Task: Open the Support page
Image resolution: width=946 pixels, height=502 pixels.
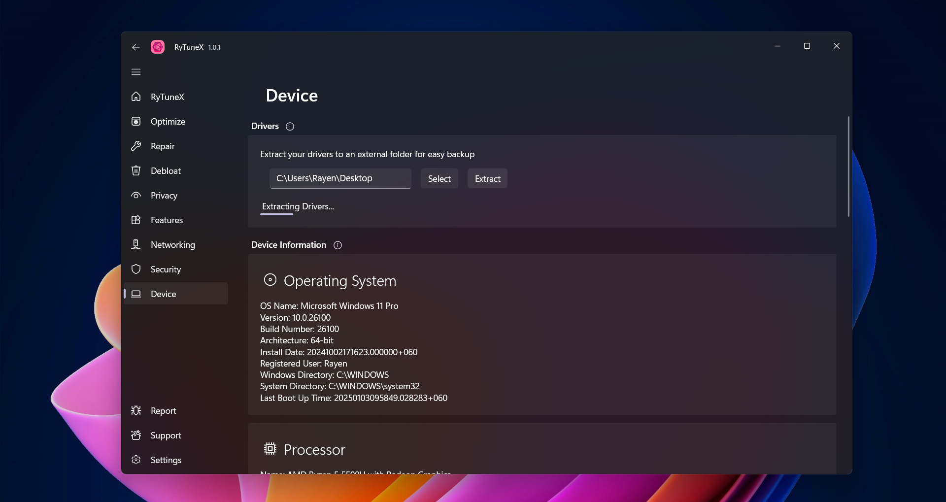Action: (166, 435)
